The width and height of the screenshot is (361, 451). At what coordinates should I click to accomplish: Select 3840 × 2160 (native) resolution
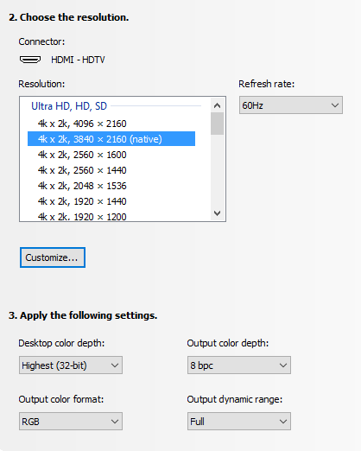point(111,139)
